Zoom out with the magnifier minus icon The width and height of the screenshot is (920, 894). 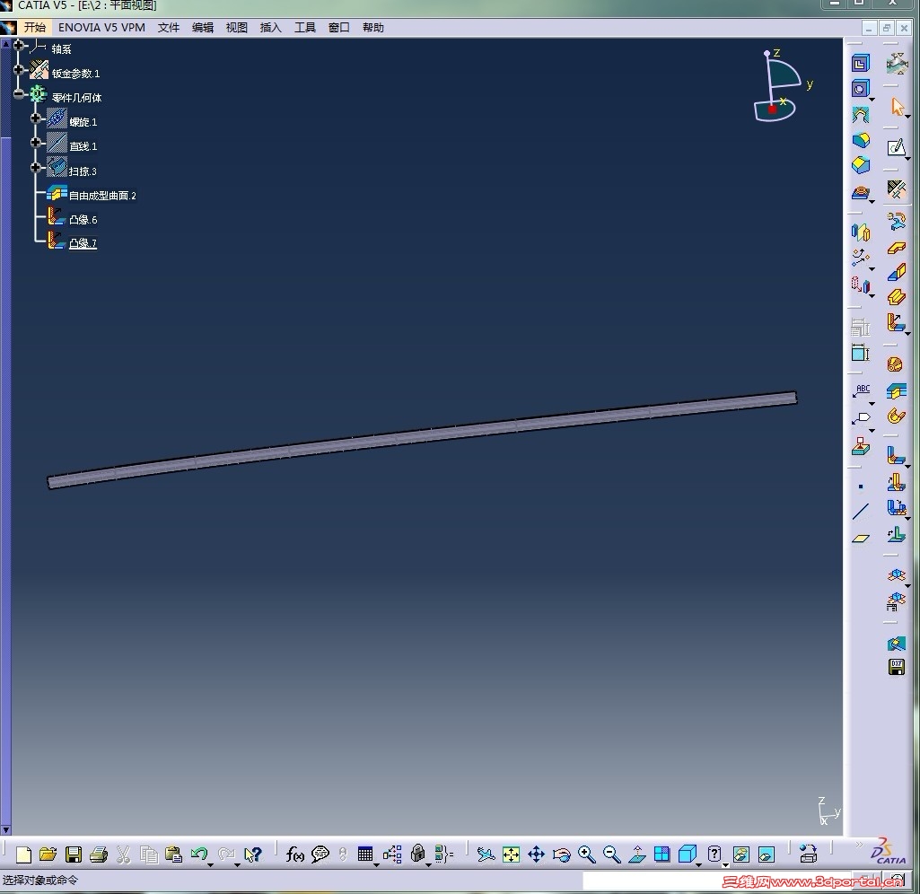click(x=612, y=855)
